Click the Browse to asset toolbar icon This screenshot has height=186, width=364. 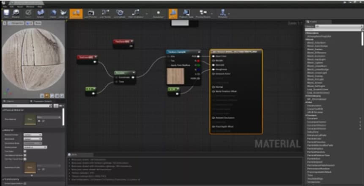(16, 13)
